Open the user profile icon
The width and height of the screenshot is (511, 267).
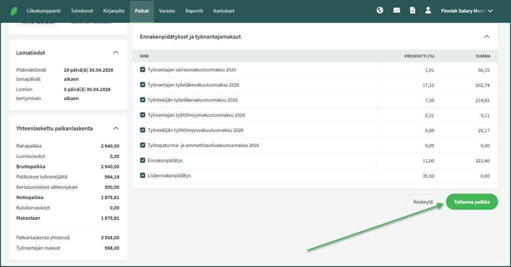click(428, 10)
